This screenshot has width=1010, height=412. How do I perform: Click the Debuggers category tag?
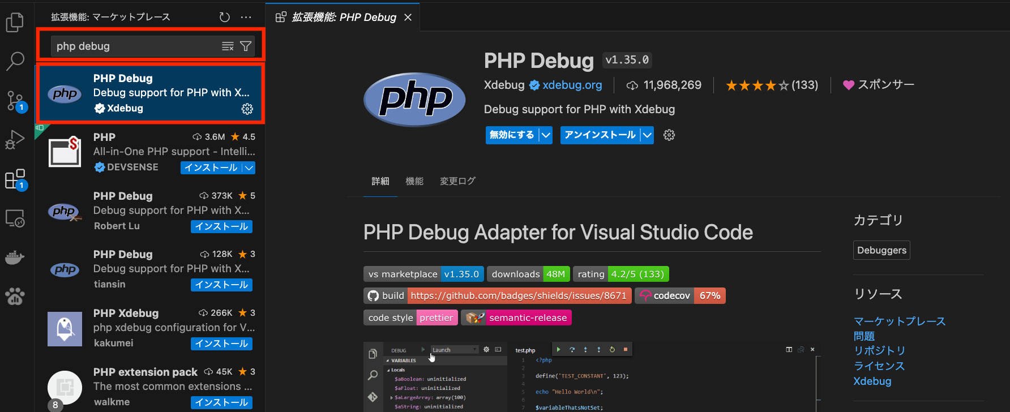pos(881,250)
